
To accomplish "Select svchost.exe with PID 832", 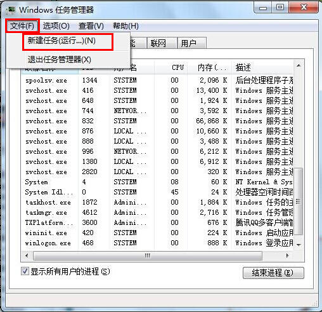I will pos(157,121).
